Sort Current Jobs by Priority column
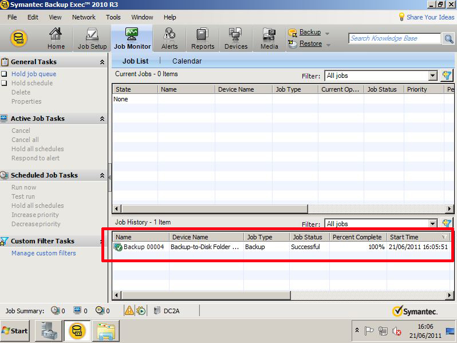Image resolution: width=457 pixels, height=343 pixels. tap(423, 89)
